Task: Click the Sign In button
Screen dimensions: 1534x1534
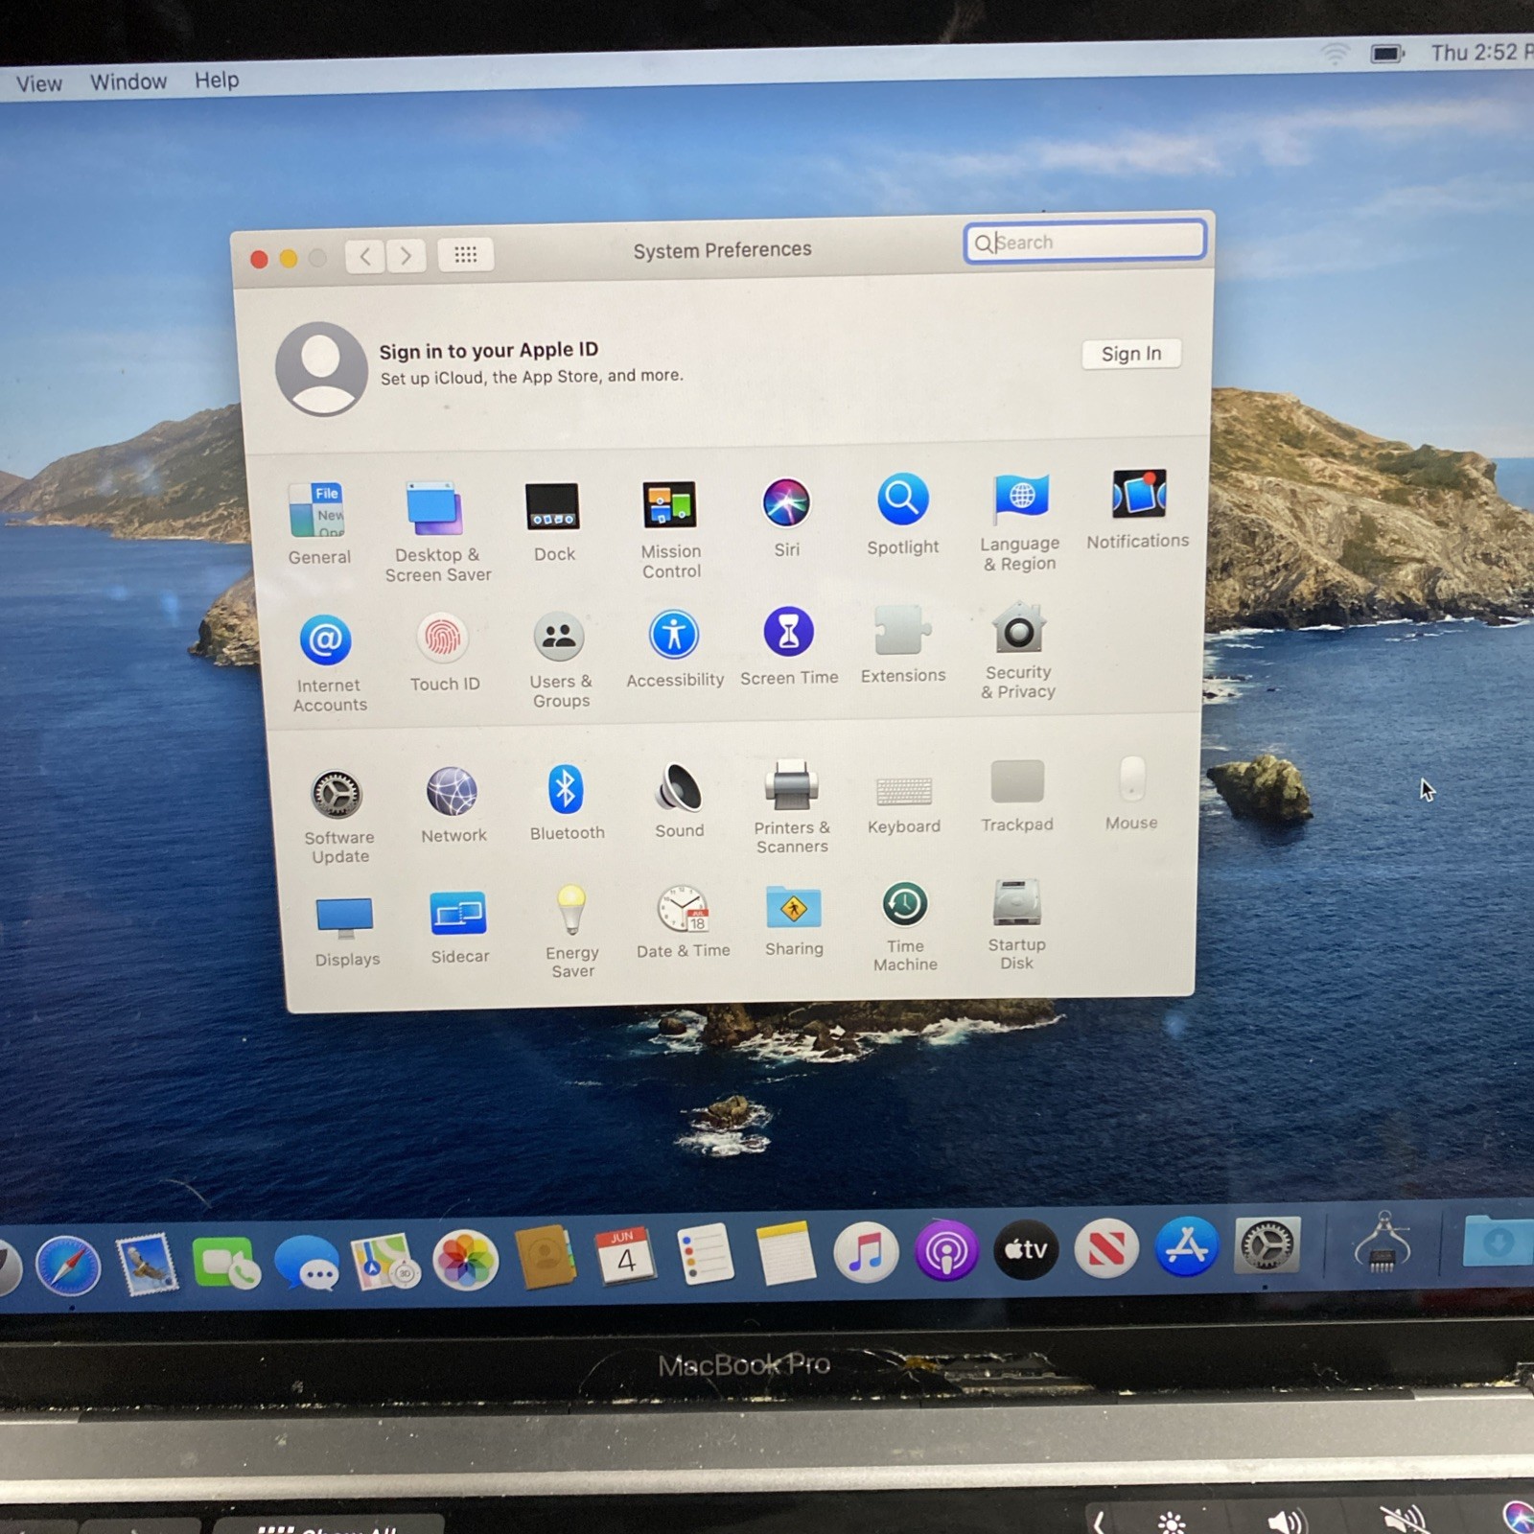Action: 1131,354
